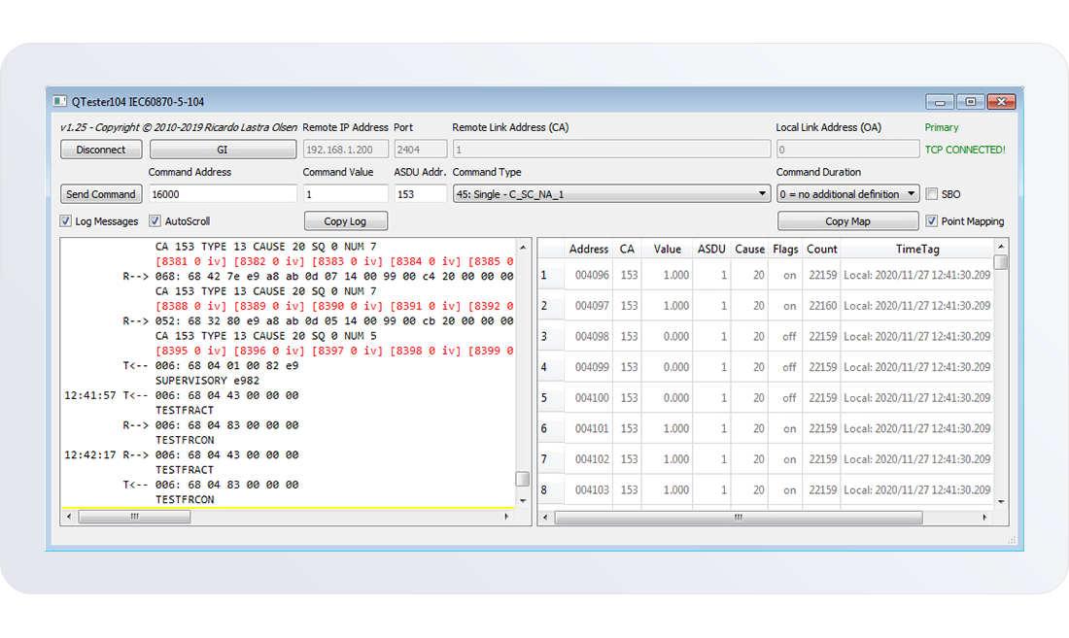Click the Disconnect button
Screen dimensions: 1069x638
[x=101, y=150]
